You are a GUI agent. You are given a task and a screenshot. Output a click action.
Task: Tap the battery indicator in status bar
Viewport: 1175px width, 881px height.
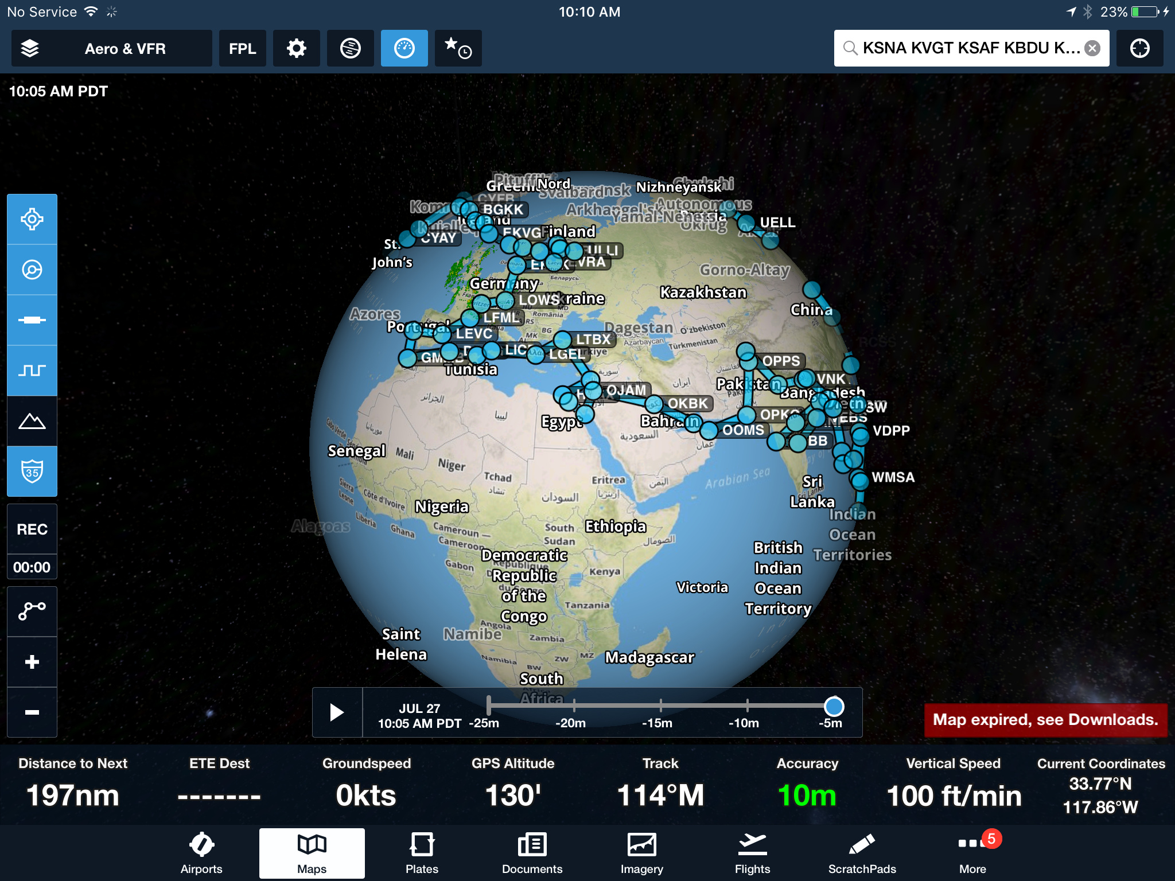tap(1145, 12)
